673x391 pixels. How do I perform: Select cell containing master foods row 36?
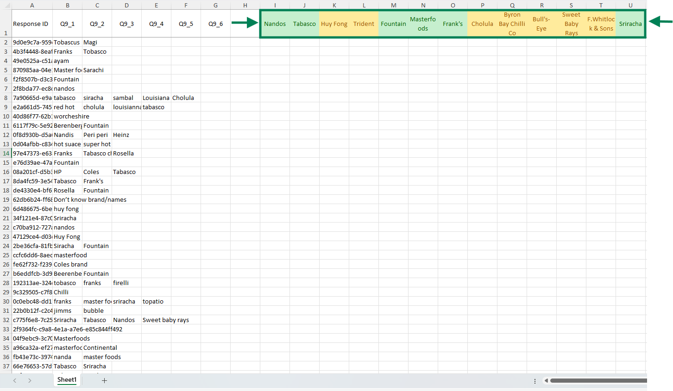point(97,357)
